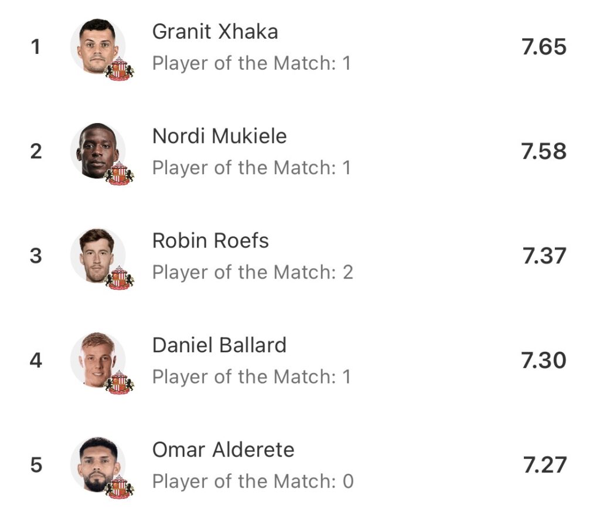Screen dimensions: 600x520
Task: Click the 7.58 rating for Nordi Mukiele
Action: 544,151
